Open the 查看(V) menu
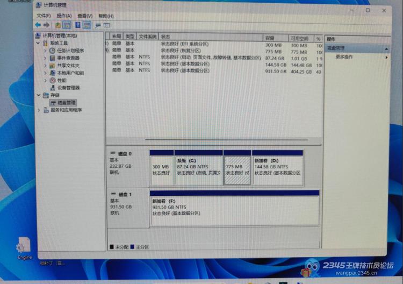Screen dimensions: 403x284 click(x=84, y=16)
